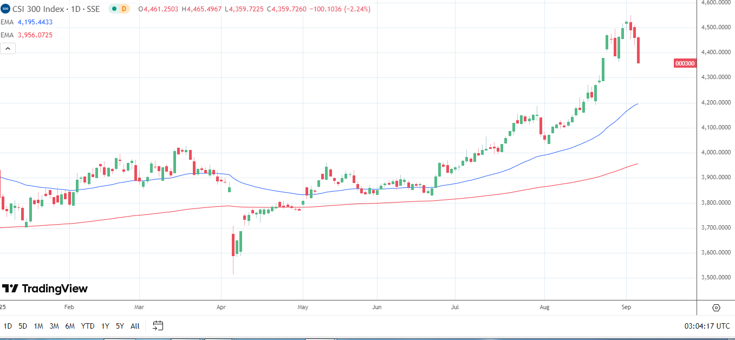Click the close value C4,359.7260
This screenshot has height=340, width=735.
pos(287,9)
